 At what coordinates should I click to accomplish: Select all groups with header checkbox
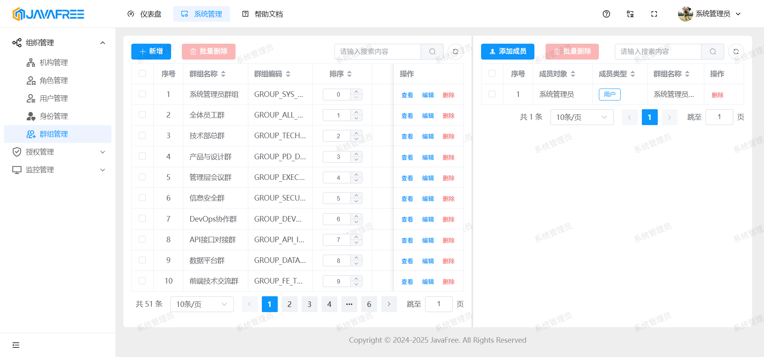(x=142, y=73)
